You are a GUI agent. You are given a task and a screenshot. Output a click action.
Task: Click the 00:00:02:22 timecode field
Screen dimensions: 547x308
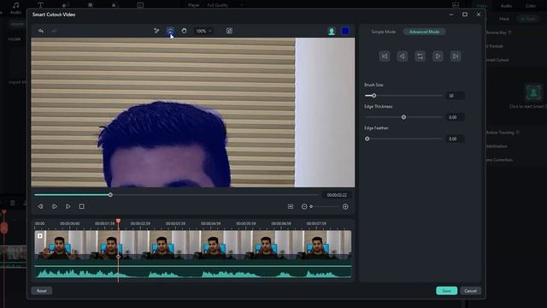click(x=337, y=195)
